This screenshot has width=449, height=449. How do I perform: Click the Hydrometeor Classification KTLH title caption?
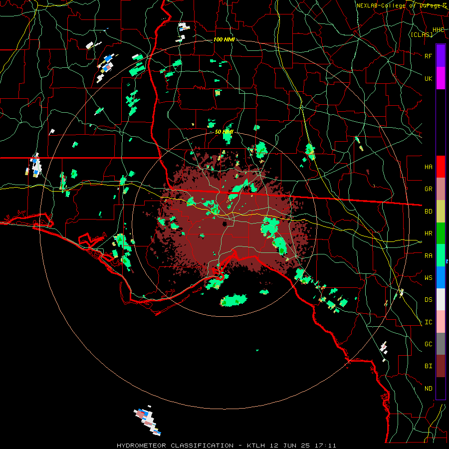click(226, 446)
